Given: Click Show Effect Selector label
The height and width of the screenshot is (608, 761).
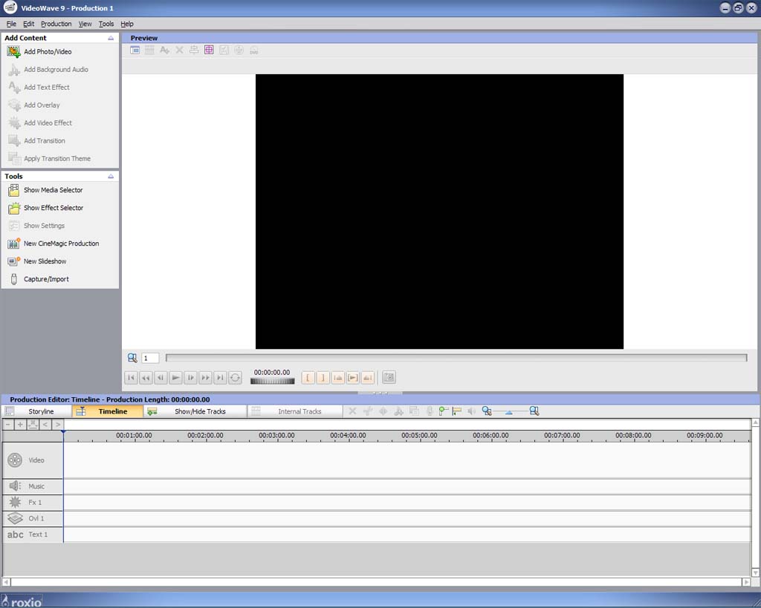Looking at the screenshot, I should pyautogui.click(x=54, y=208).
